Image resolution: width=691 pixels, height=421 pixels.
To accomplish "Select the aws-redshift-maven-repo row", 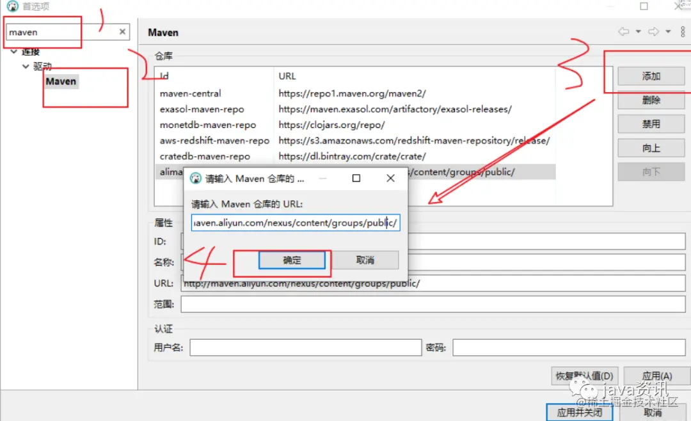I will click(x=354, y=141).
